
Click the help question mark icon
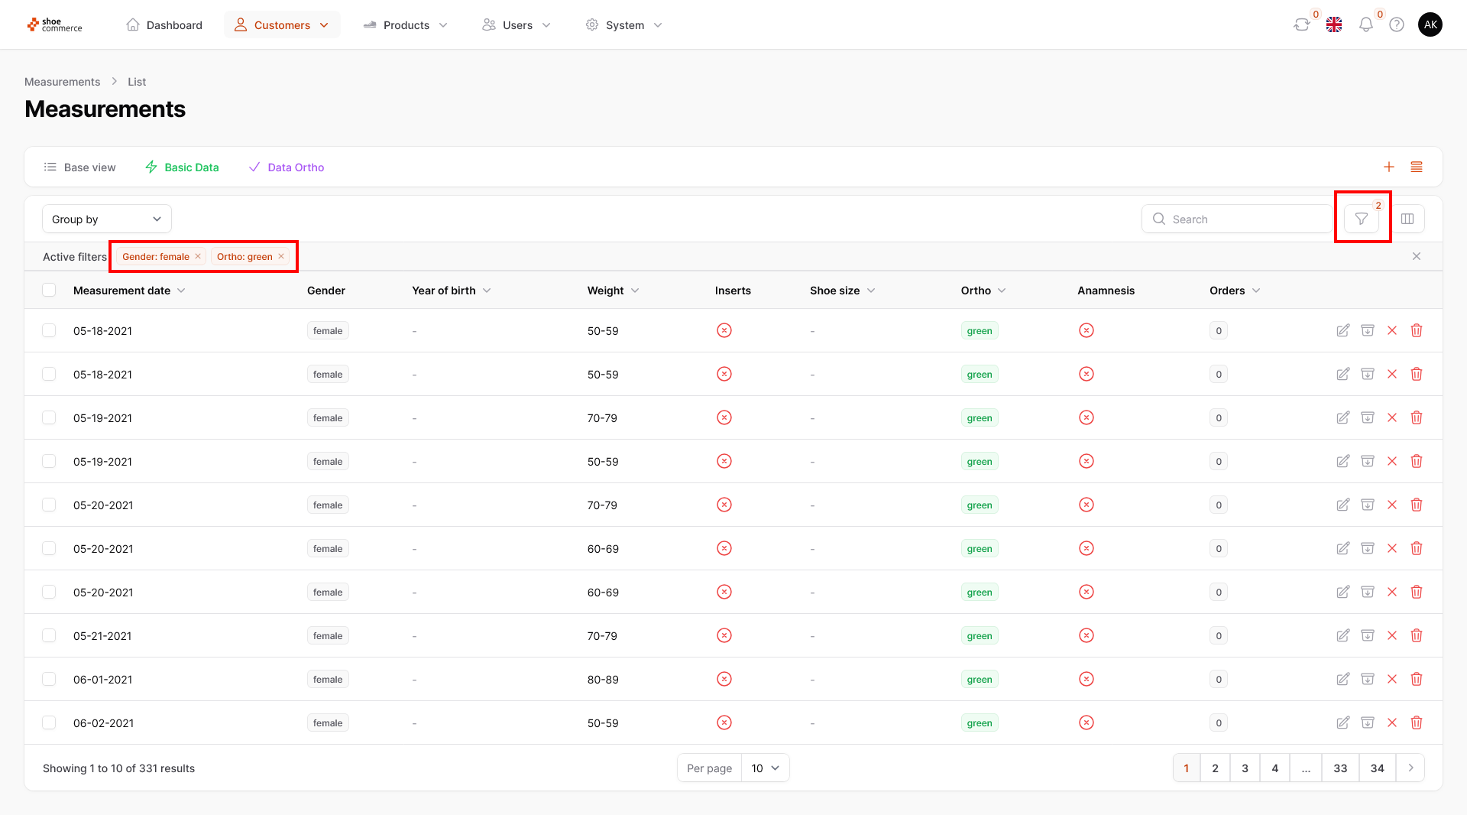1397,25
